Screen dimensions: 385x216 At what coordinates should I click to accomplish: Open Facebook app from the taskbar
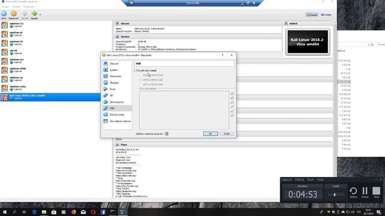coord(103,212)
